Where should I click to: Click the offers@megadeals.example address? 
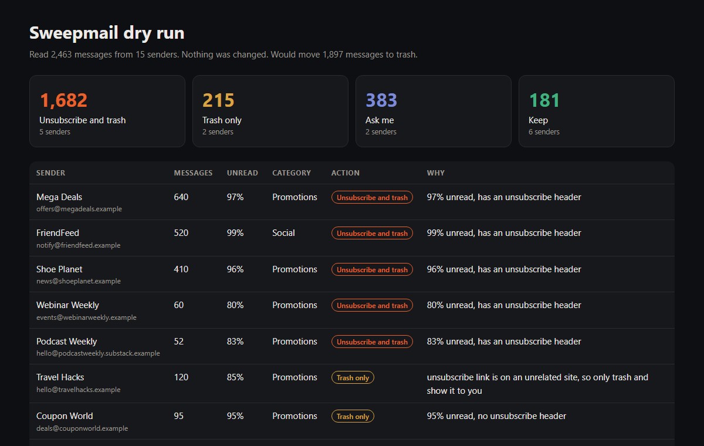[79, 209]
